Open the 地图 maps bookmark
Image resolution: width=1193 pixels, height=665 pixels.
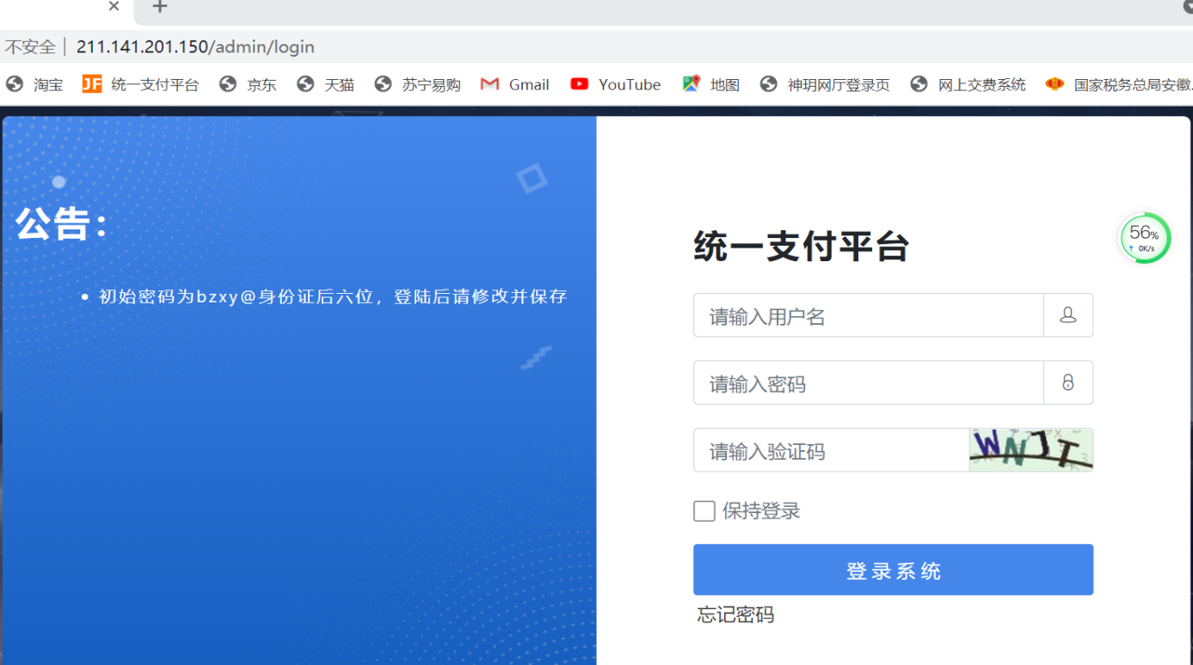710,84
